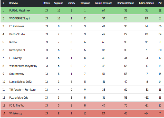Click FC To The Top team
Viewport: 164px width, 118px height.
[x=17, y=105]
